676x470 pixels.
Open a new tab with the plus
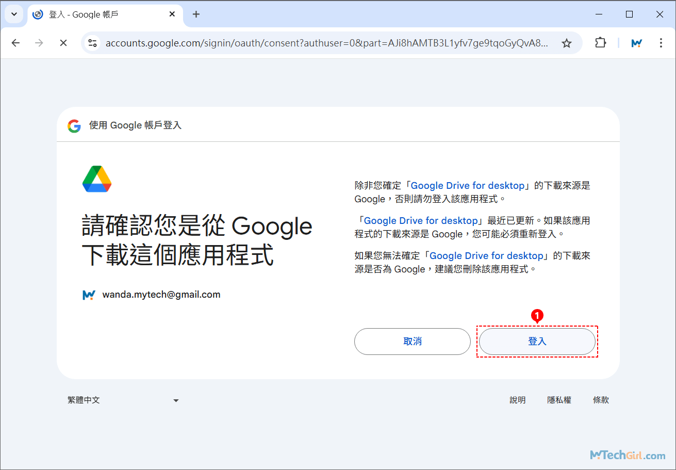196,14
